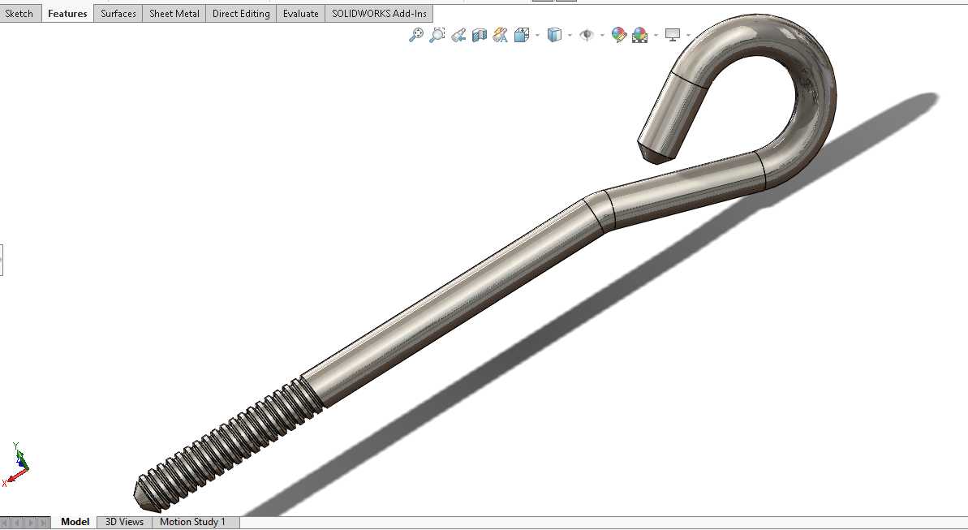
Task: Open the Surfaces tab
Action: pos(118,14)
